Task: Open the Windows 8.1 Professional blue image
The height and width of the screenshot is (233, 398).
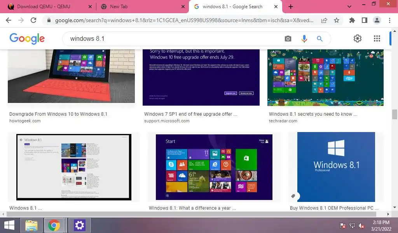Action: (x=336, y=167)
